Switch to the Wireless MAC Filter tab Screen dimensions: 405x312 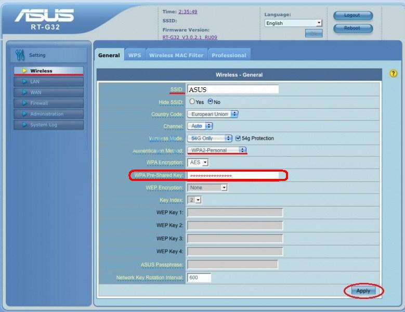(x=176, y=55)
